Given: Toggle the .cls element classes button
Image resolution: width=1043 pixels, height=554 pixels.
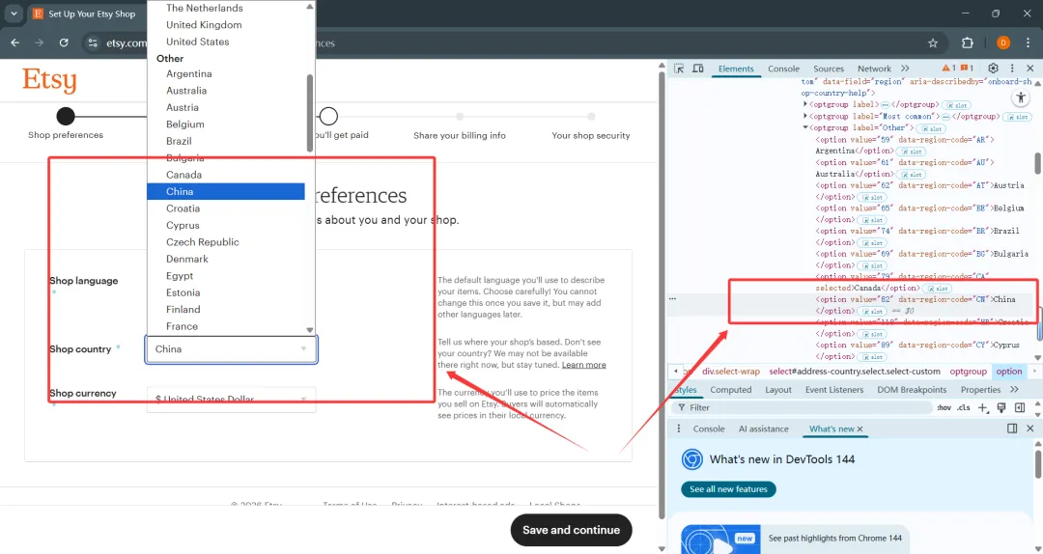Looking at the screenshot, I should pos(963,407).
